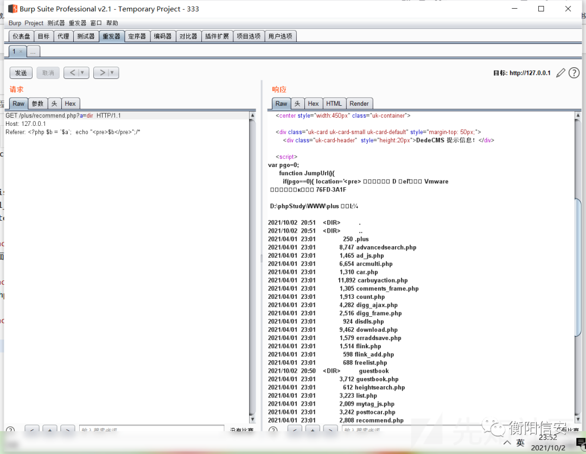Click carbuyaction.php in response listing

pyautogui.click(x=383, y=280)
